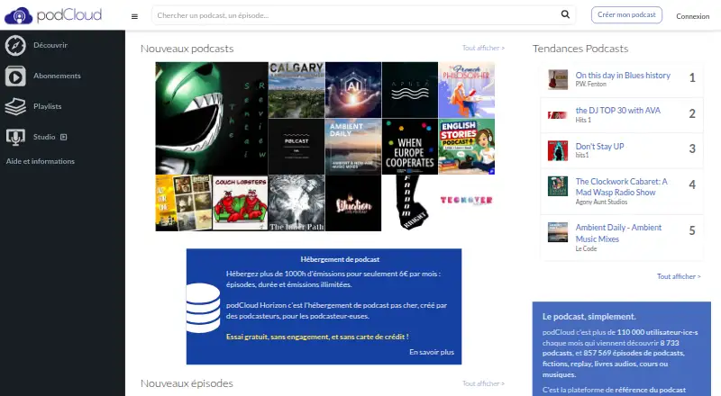
Task: Click the DJ TOP 30 trending thumbnail
Action: point(558,115)
